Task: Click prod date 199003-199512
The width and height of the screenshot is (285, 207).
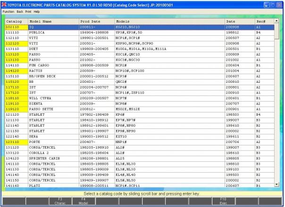Action: click(97, 136)
